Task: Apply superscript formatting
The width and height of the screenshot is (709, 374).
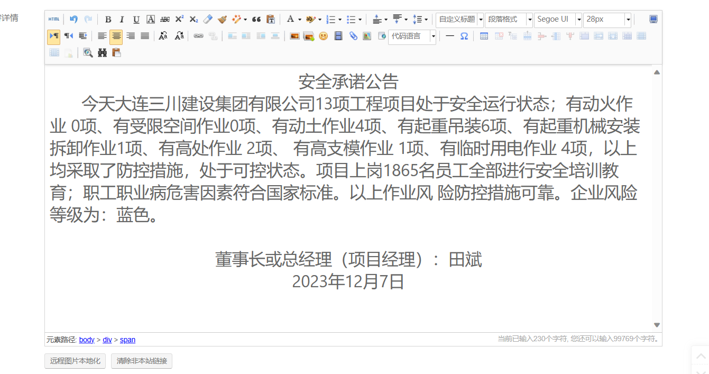Action: tap(179, 20)
